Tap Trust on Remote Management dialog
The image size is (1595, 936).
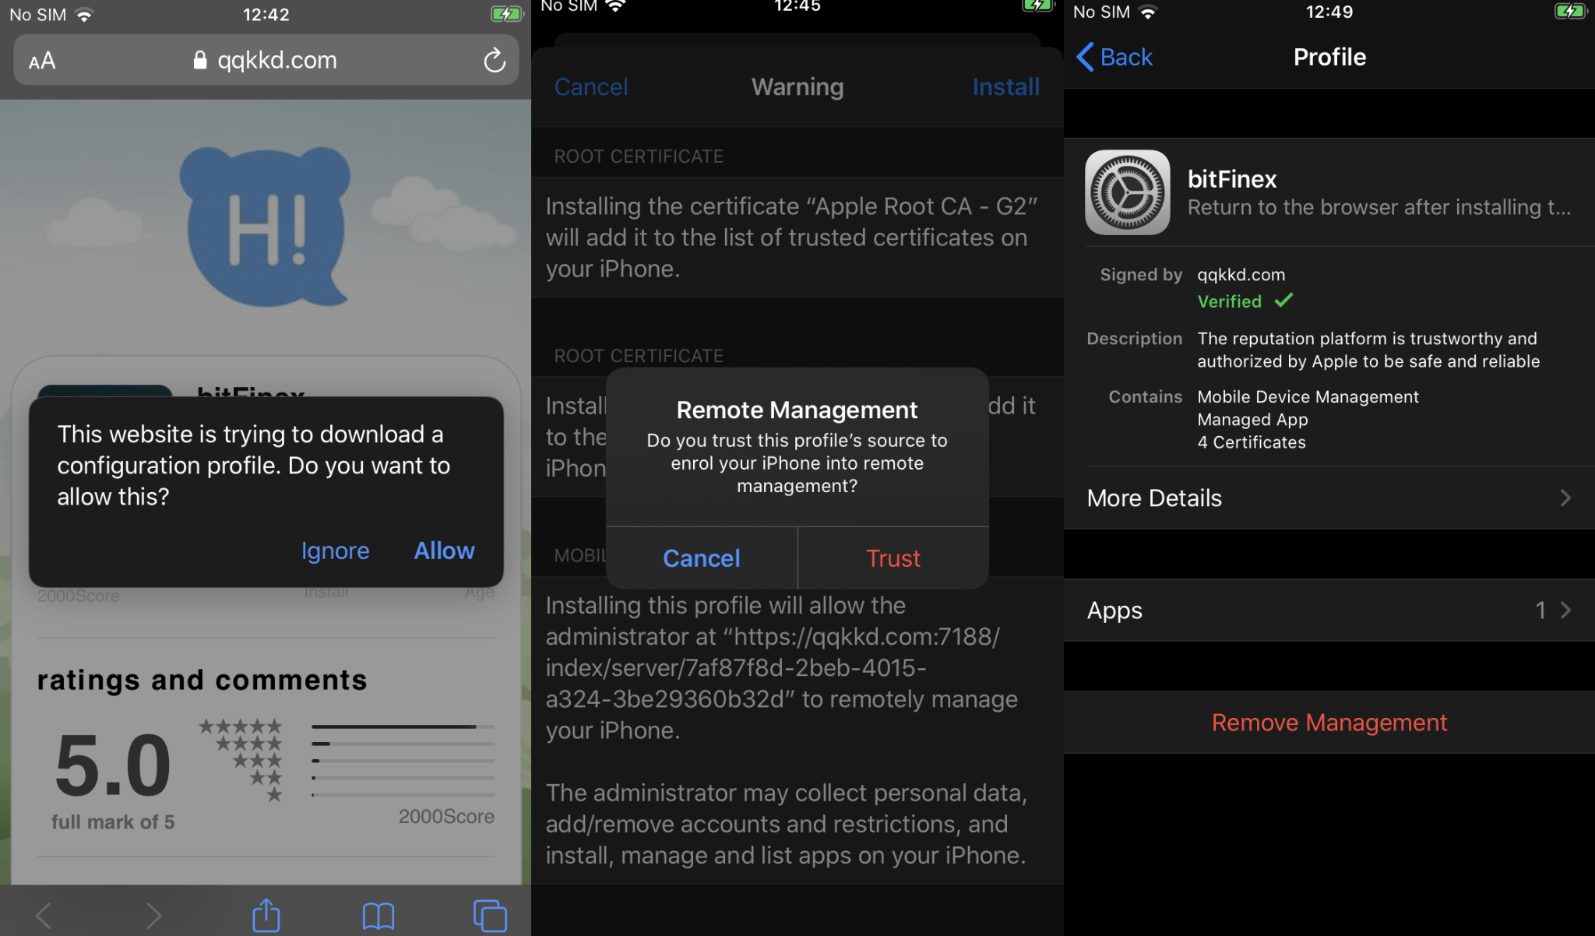click(893, 557)
